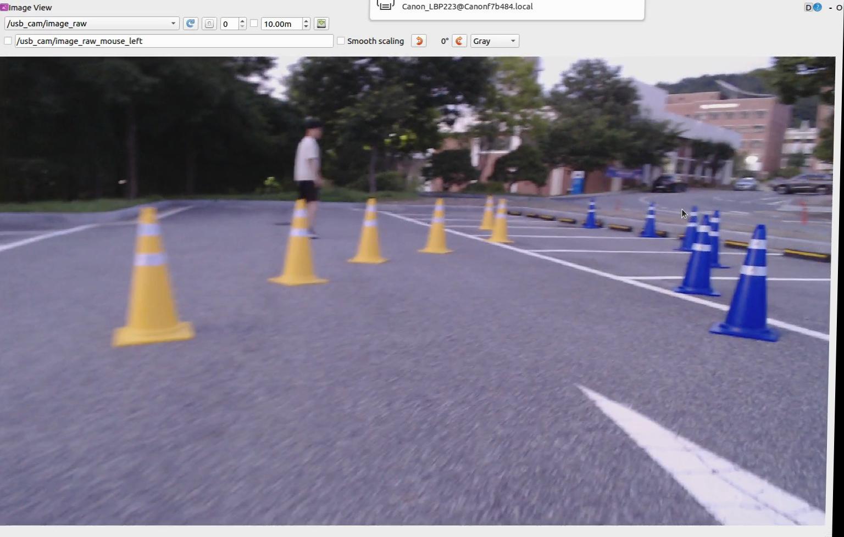Decrease the dynamic range value spinner down

click(x=242, y=27)
